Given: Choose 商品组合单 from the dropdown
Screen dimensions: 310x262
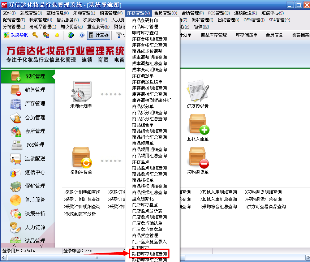Looking at the screenshot, I should coord(143,125).
